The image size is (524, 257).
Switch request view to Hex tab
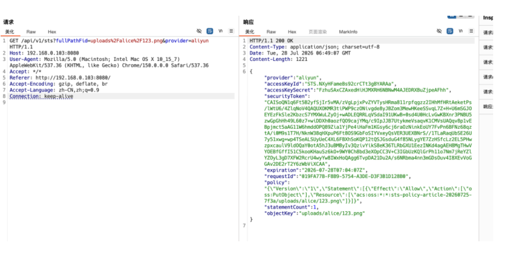[52, 31]
